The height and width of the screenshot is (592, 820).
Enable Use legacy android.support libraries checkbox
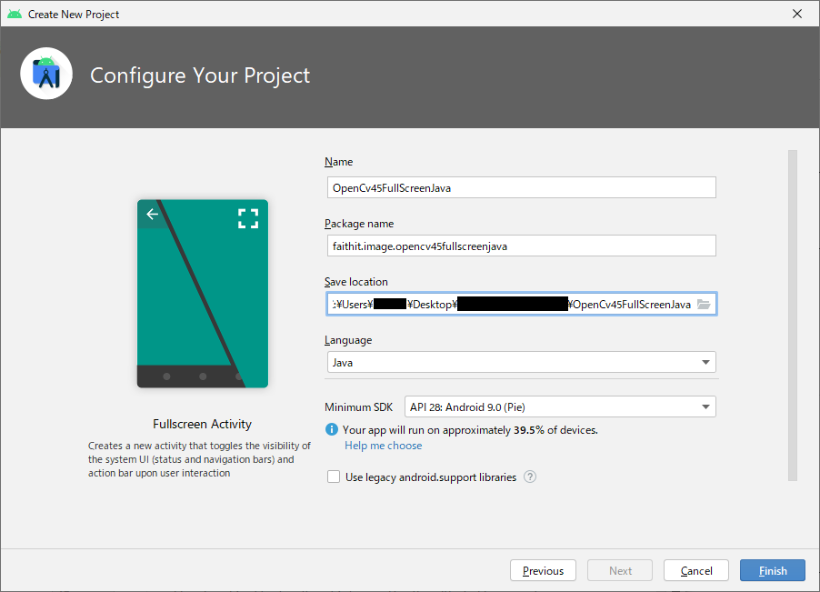point(333,477)
